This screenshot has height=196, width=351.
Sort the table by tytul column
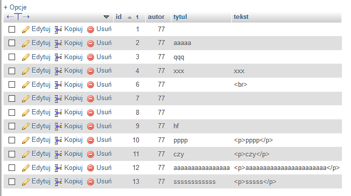tap(180, 17)
